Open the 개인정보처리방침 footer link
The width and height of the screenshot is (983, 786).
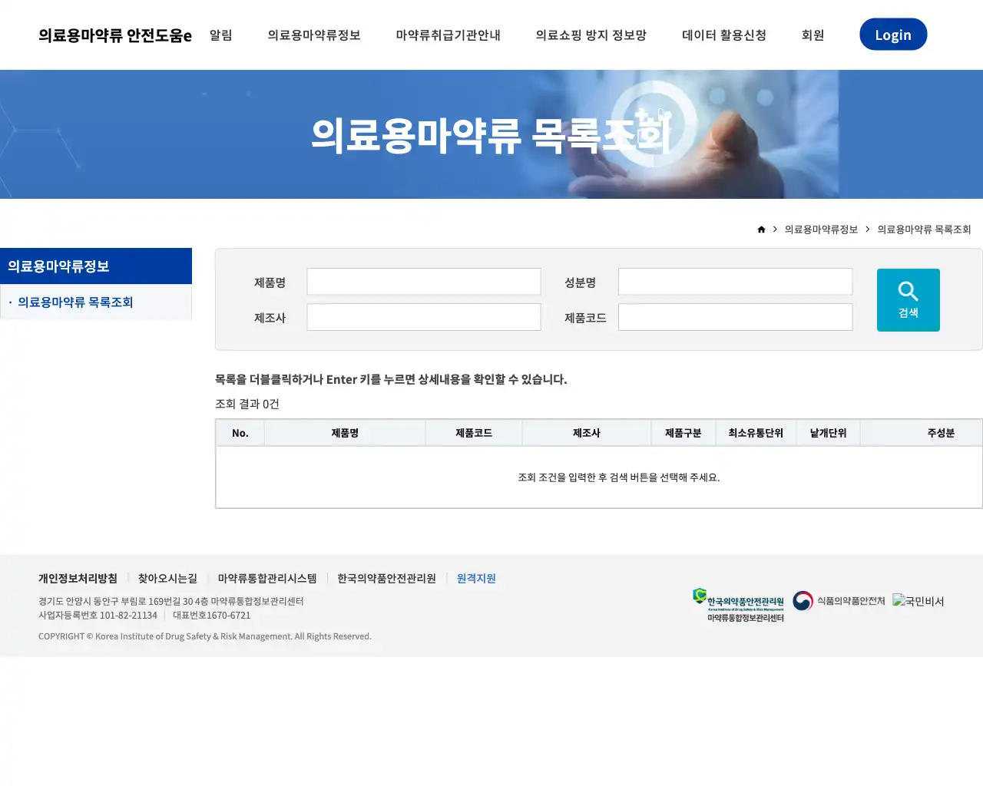(78, 578)
